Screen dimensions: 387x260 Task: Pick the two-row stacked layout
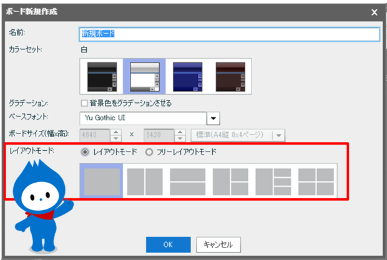pyautogui.click(x=187, y=181)
